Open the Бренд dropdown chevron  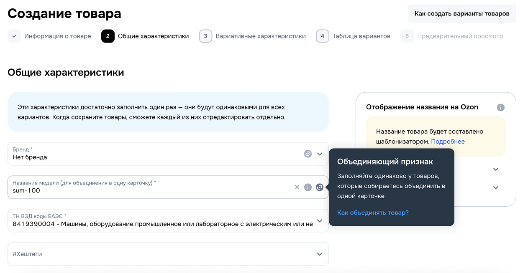[320, 154]
